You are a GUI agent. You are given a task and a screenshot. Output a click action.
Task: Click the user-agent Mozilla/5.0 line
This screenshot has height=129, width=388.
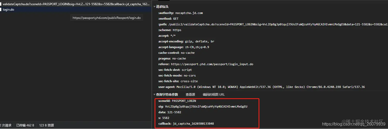(x=261, y=87)
